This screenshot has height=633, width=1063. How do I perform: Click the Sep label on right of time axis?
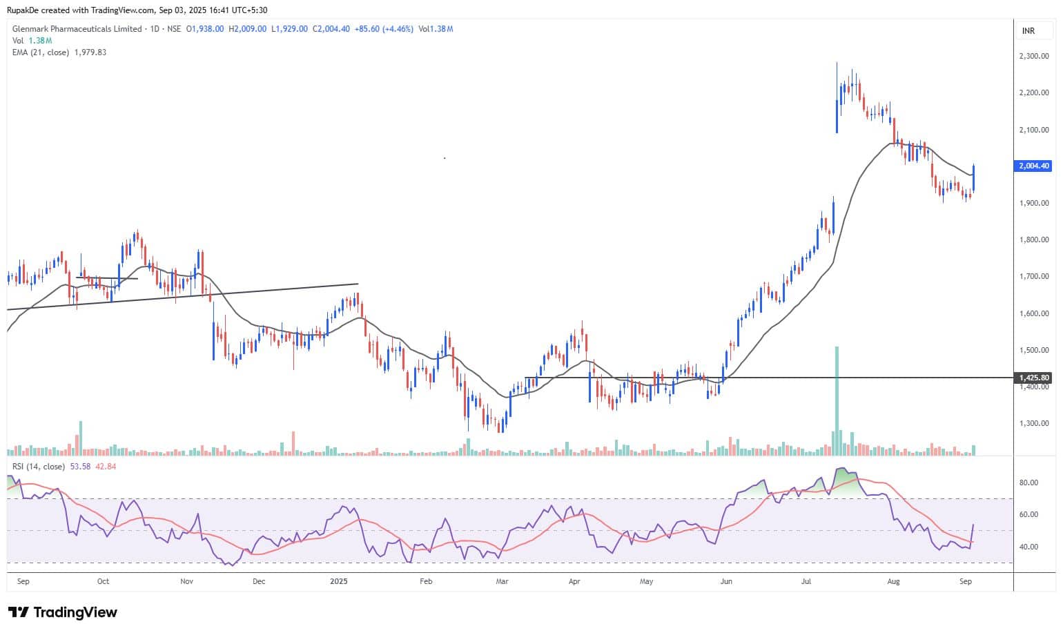point(966,581)
